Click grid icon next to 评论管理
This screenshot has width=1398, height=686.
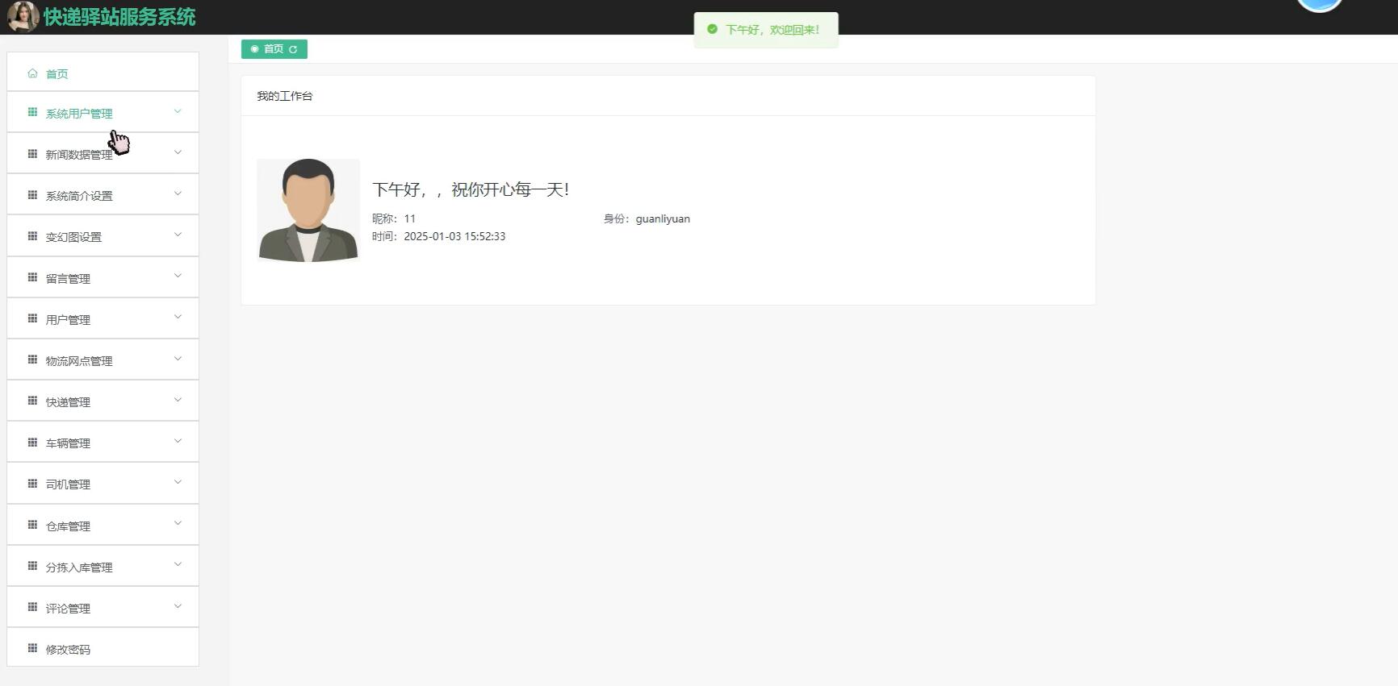(x=32, y=607)
